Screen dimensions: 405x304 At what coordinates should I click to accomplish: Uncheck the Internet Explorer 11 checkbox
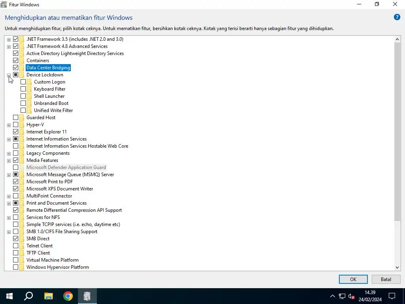click(15, 132)
